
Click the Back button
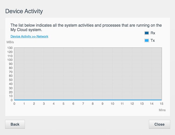click(15, 124)
